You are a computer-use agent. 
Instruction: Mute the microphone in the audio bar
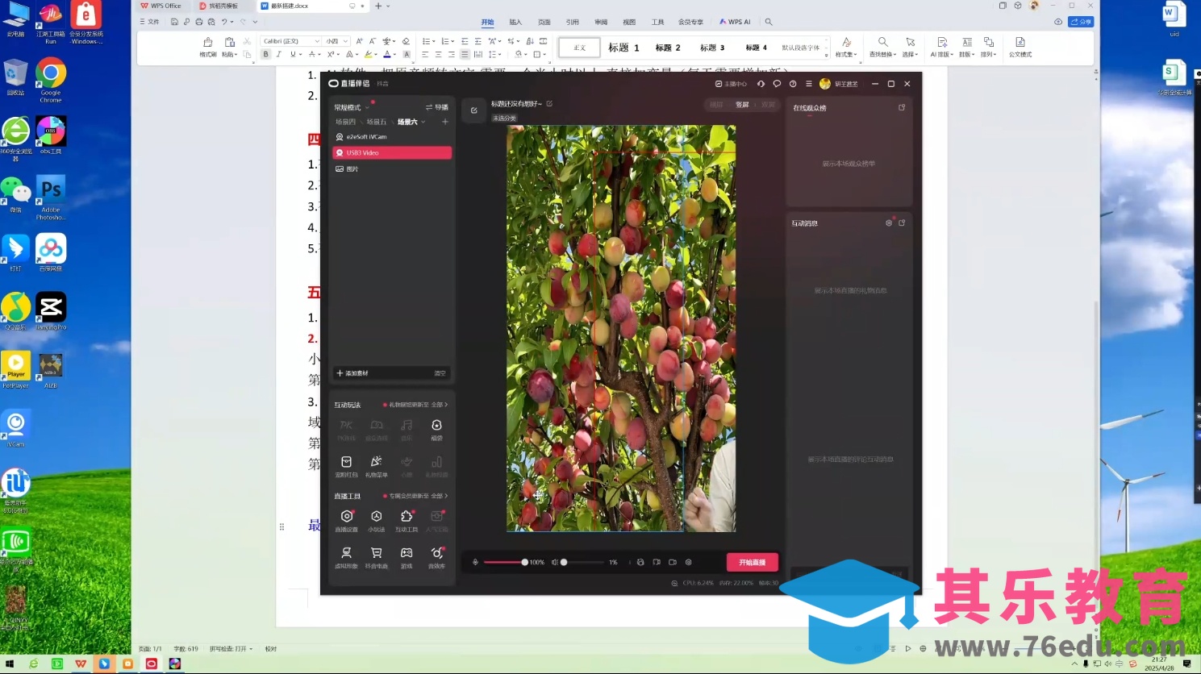[475, 563]
